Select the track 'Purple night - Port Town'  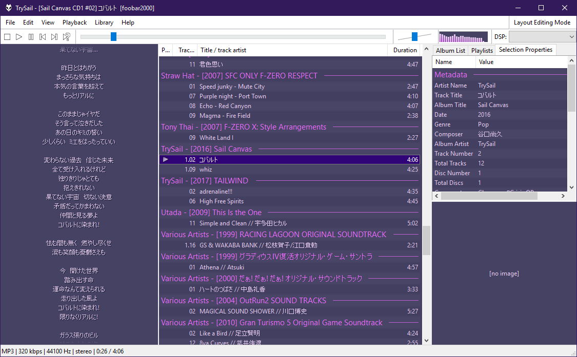[x=290, y=96]
